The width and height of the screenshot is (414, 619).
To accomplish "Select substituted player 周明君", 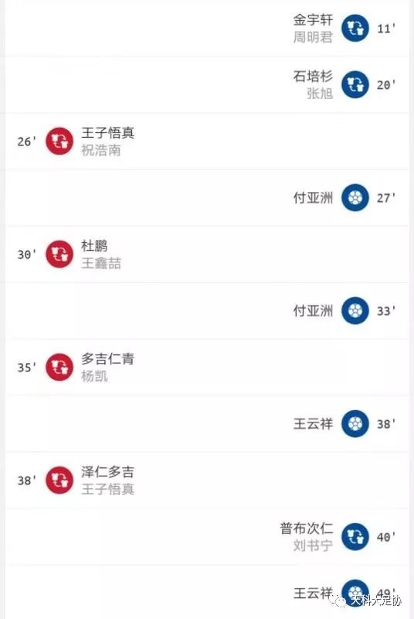I will pyautogui.click(x=313, y=37).
